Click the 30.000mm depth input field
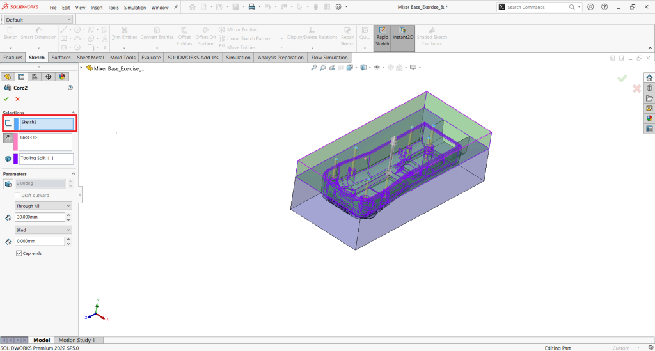The height and width of the screenshot is (351, 655). coord(38,217)
